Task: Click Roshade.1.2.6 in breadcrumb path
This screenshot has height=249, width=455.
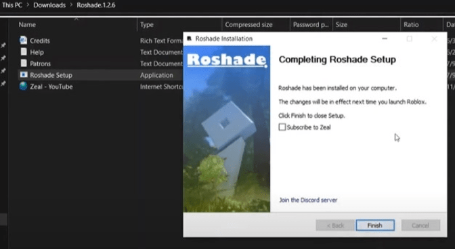Action: click(96, 5)
